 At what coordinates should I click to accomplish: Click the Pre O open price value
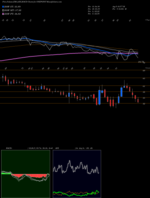[x=94, y=6]
